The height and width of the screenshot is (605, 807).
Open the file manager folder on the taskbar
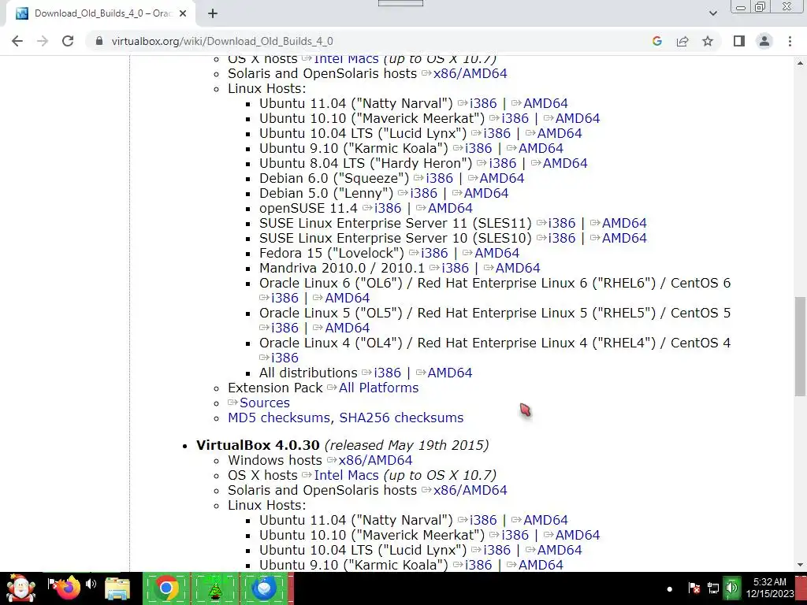point(117,588)
